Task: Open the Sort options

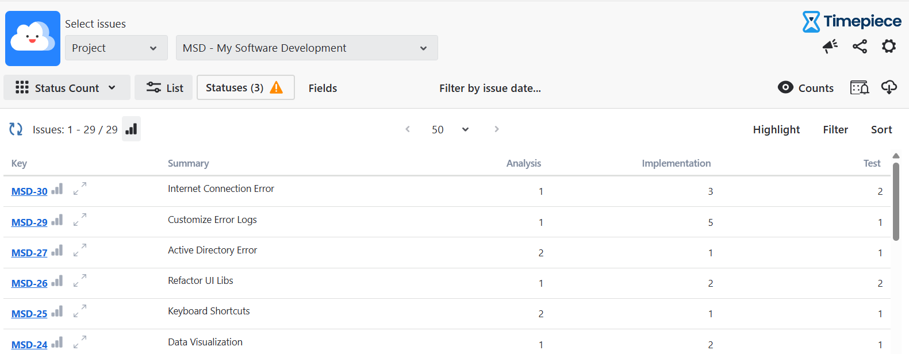Action: [x=881, y=129]
